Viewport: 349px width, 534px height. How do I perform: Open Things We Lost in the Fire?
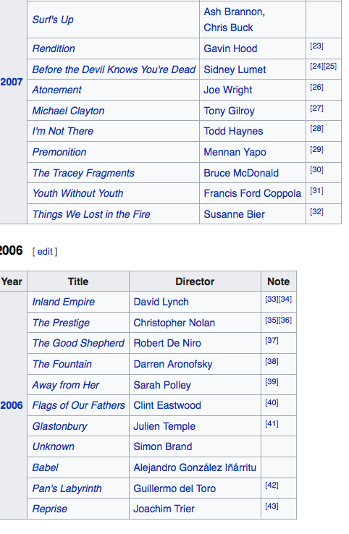[91, 214]
